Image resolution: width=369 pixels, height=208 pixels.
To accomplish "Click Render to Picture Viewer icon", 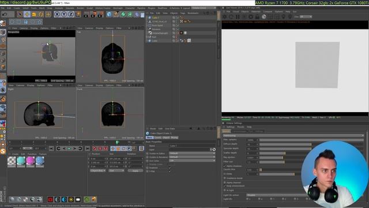I will point(93,14).
